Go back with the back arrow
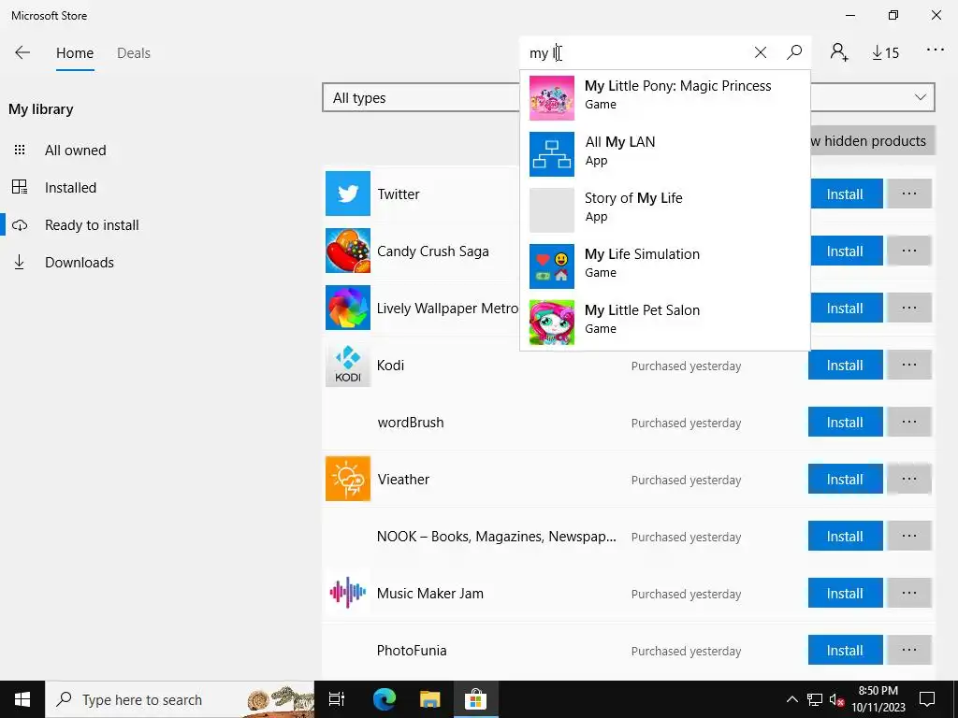Viewport: 958px width, 718px height. pos(22,52)
